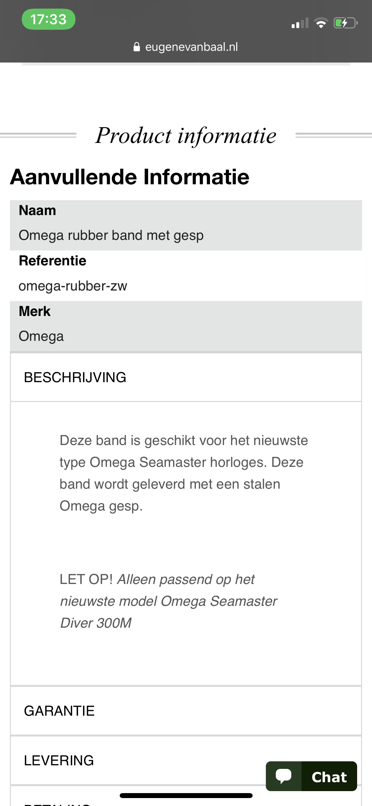The width and height of the screenshot is (372, 806).
Task: Click the Chat button label
Action: [329, 777]
